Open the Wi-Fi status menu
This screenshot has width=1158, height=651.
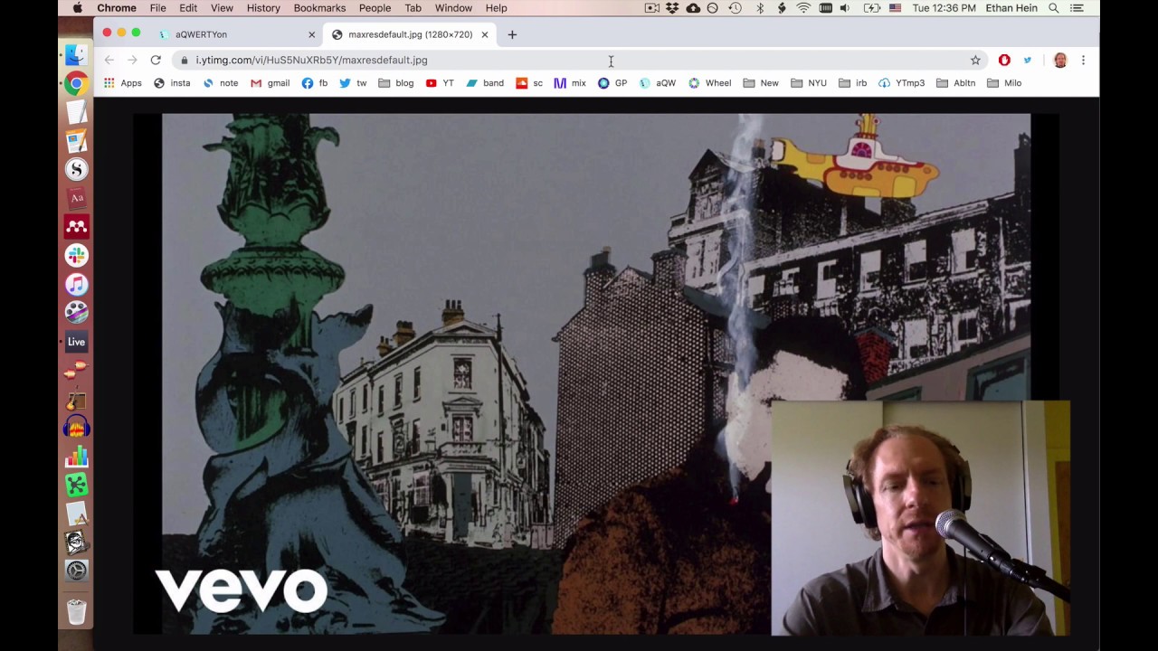[803, 8]
